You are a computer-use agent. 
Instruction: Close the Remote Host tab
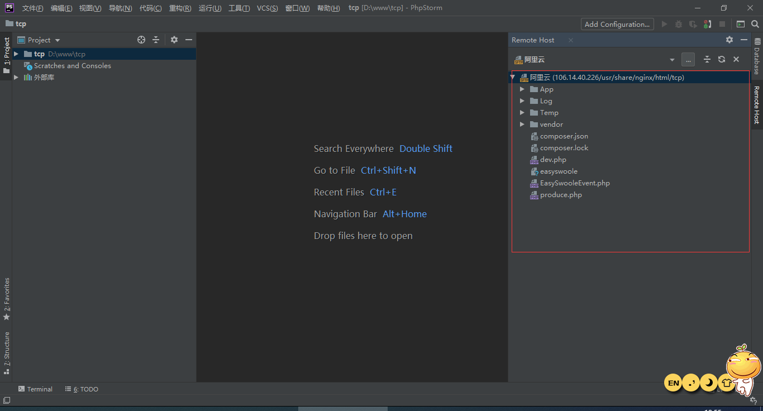click(x=571, y=40)
